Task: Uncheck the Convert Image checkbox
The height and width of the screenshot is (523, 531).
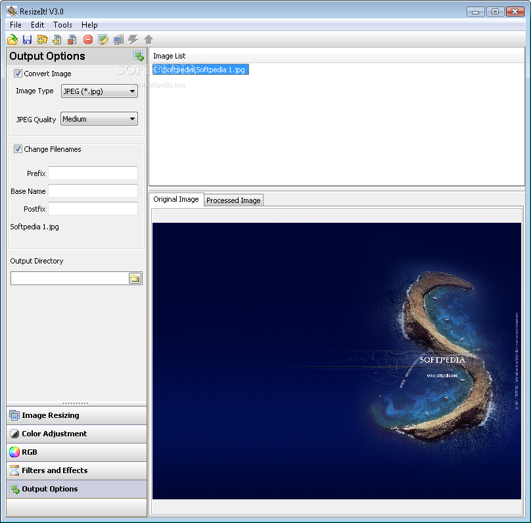Action: 18,74
